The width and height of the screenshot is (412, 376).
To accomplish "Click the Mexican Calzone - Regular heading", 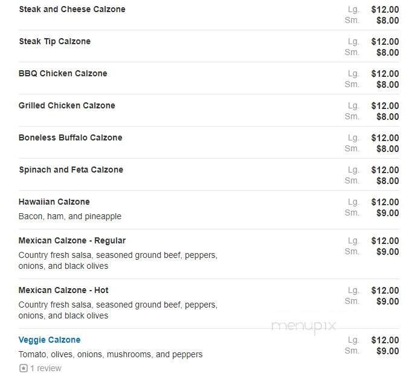I will (x=72, y=240).
